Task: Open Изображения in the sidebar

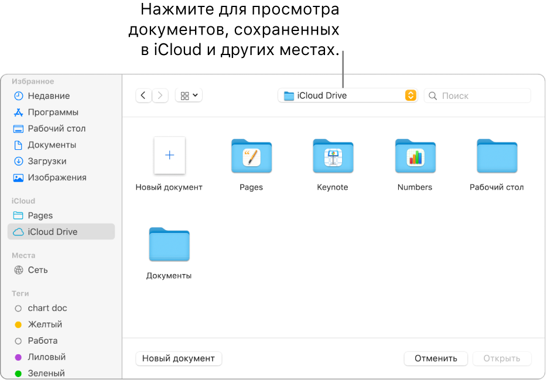Action: coord(57,177)
